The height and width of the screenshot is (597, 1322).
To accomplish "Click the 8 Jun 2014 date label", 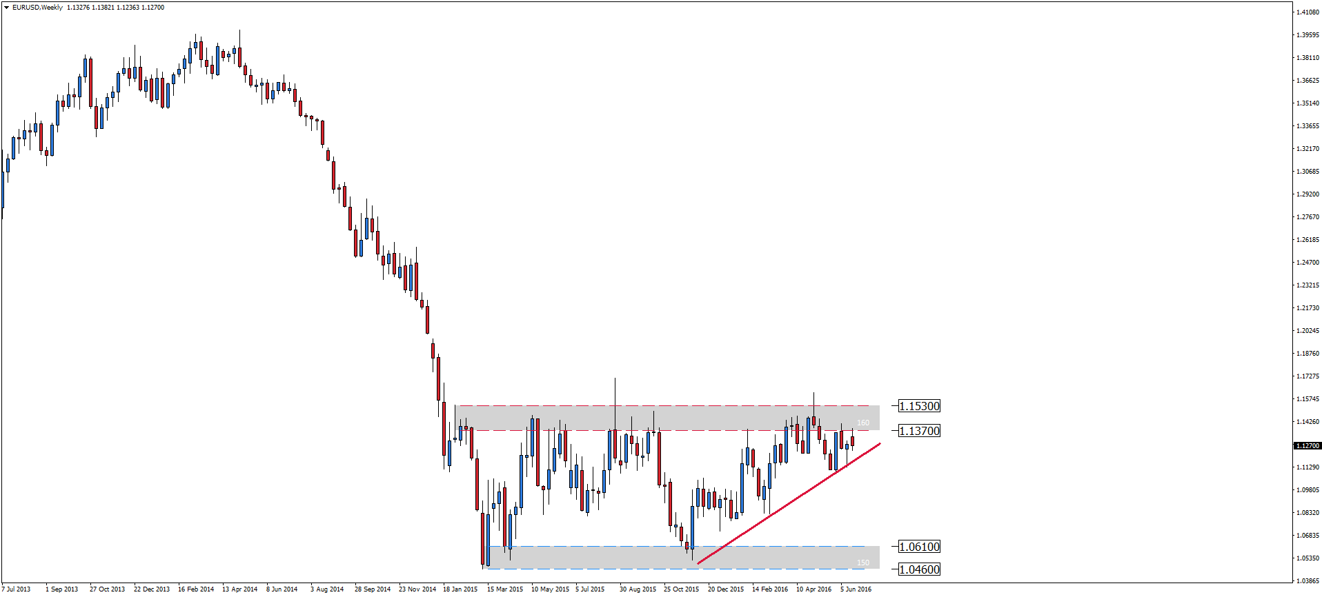I will [282, 589].
